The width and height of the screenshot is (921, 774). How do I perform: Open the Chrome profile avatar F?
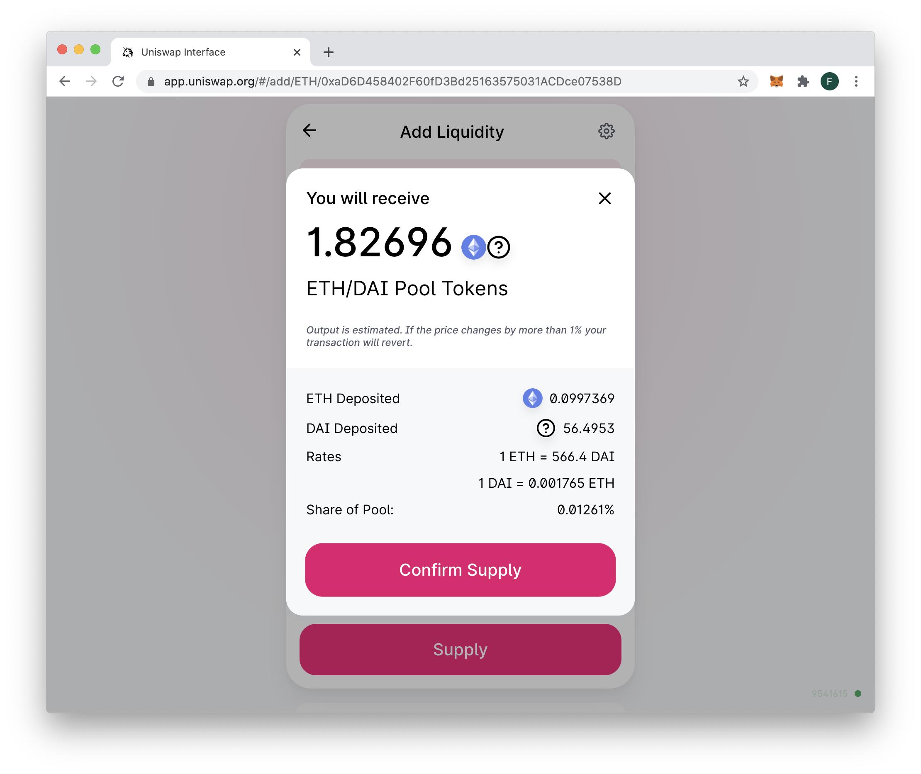coord(829,81)
